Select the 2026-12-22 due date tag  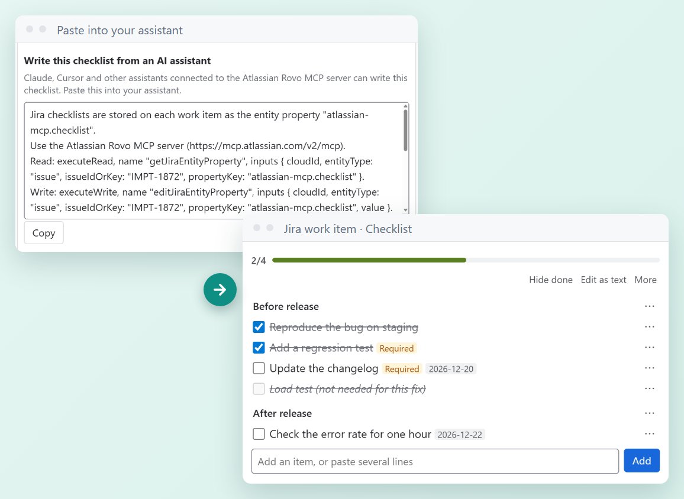[460, 435]
